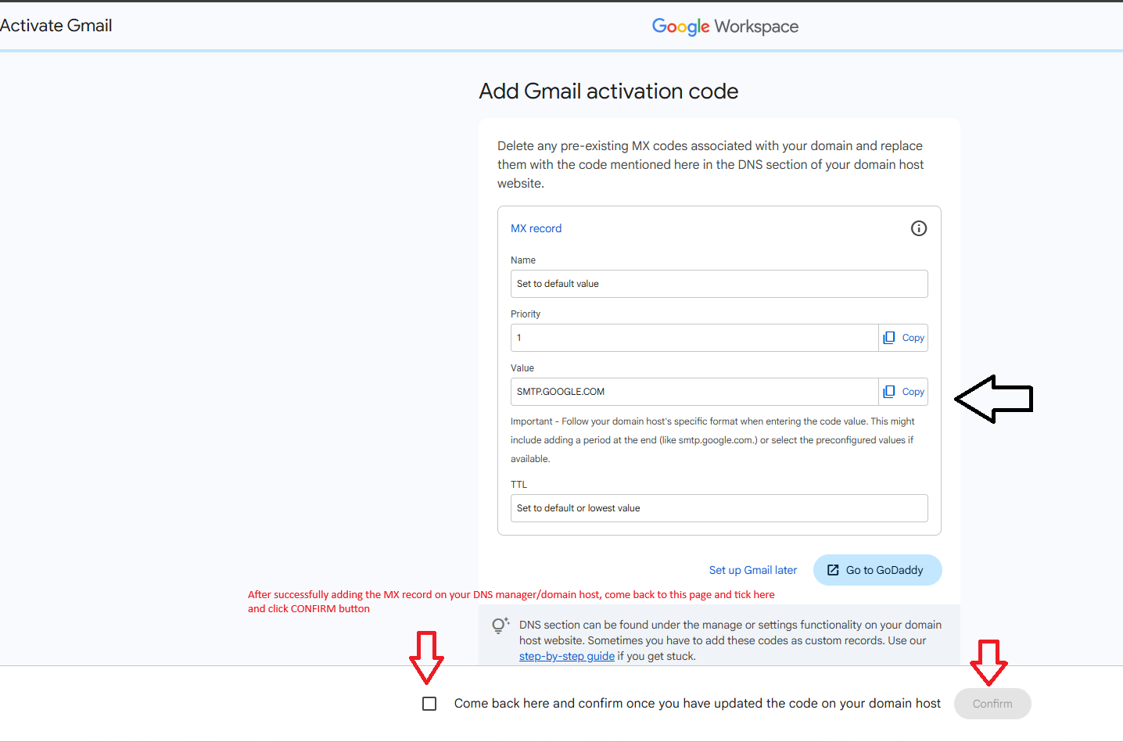Click the copy icon beside Priority field
The width and height of the screenshot is (1123, 742).
[889, 338]
